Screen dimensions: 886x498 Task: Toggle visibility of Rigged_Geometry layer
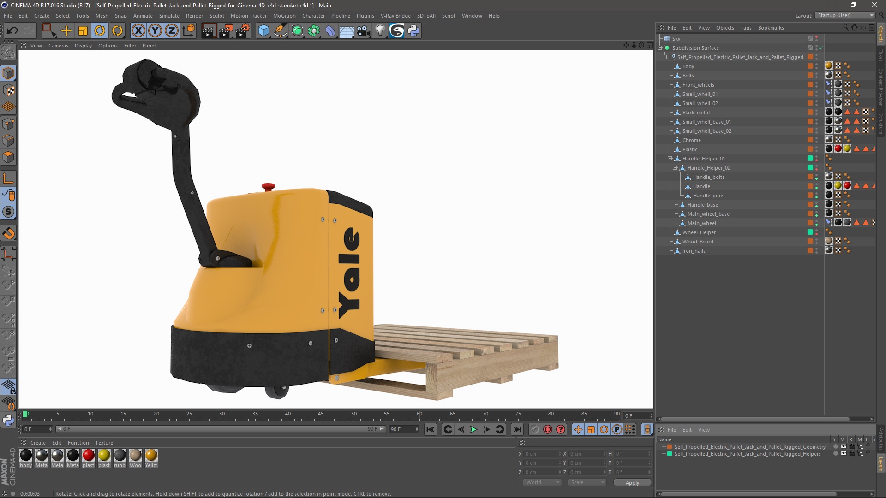844,447
